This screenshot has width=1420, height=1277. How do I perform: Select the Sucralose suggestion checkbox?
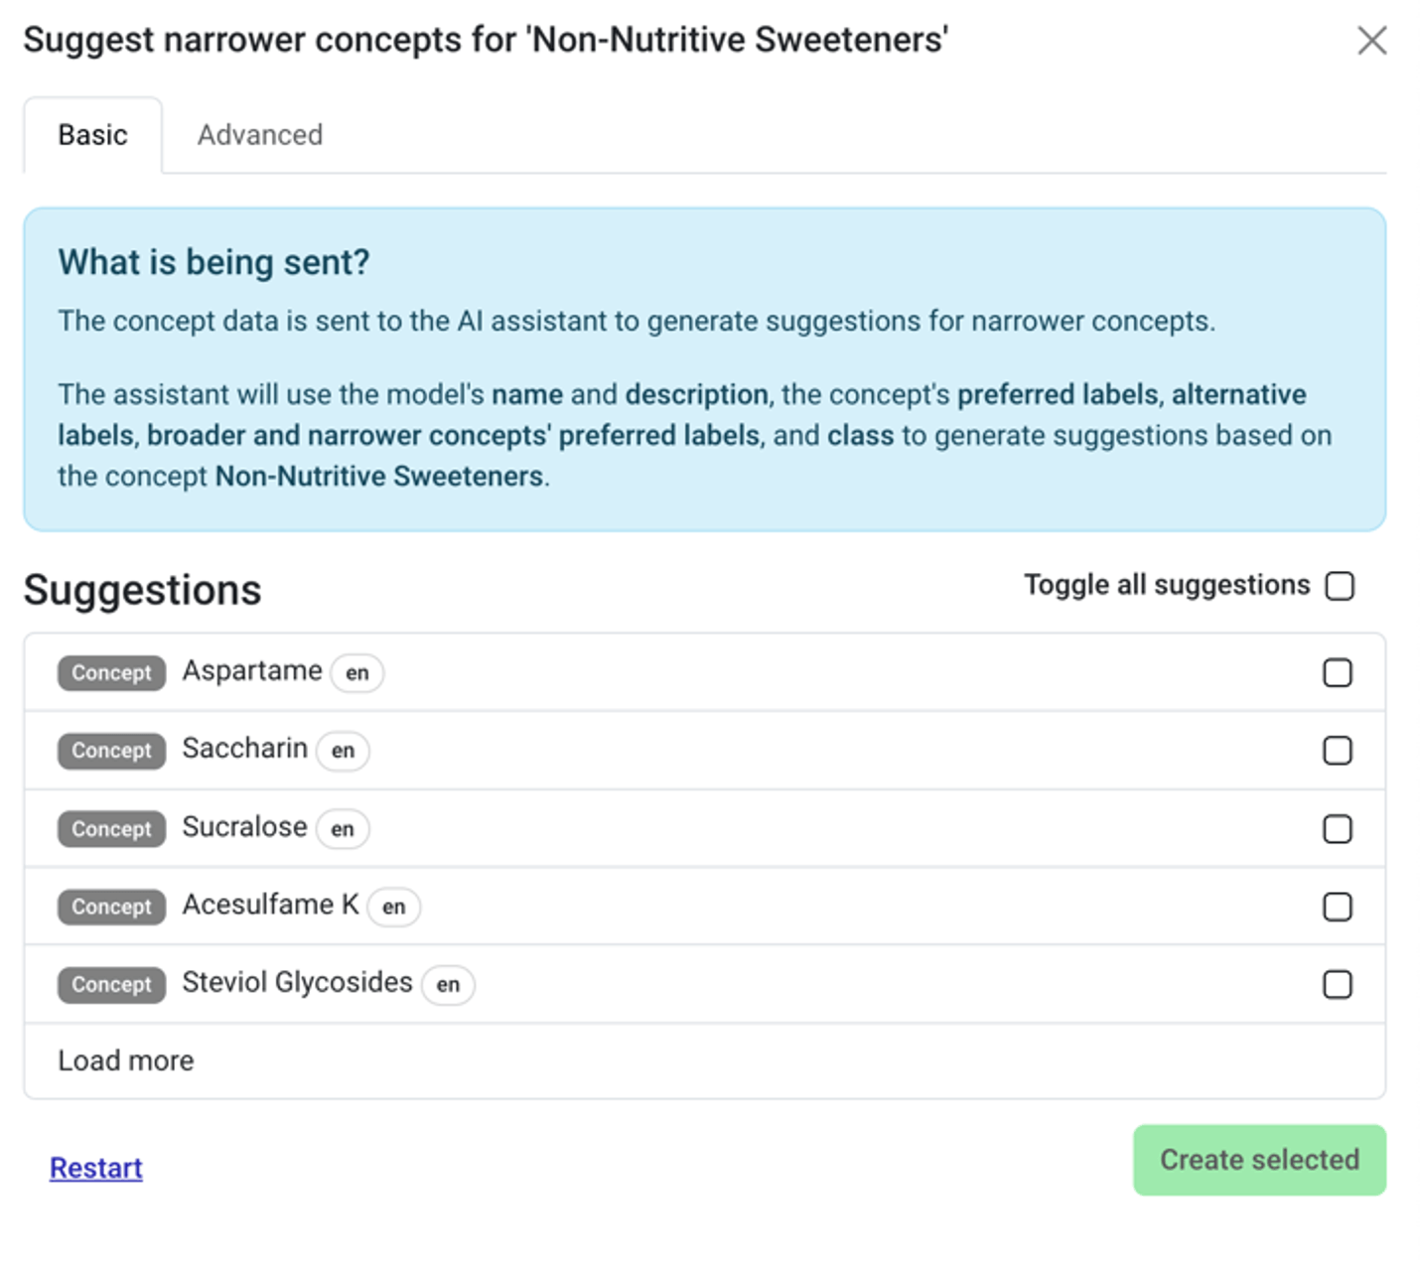coord(1338,829)
